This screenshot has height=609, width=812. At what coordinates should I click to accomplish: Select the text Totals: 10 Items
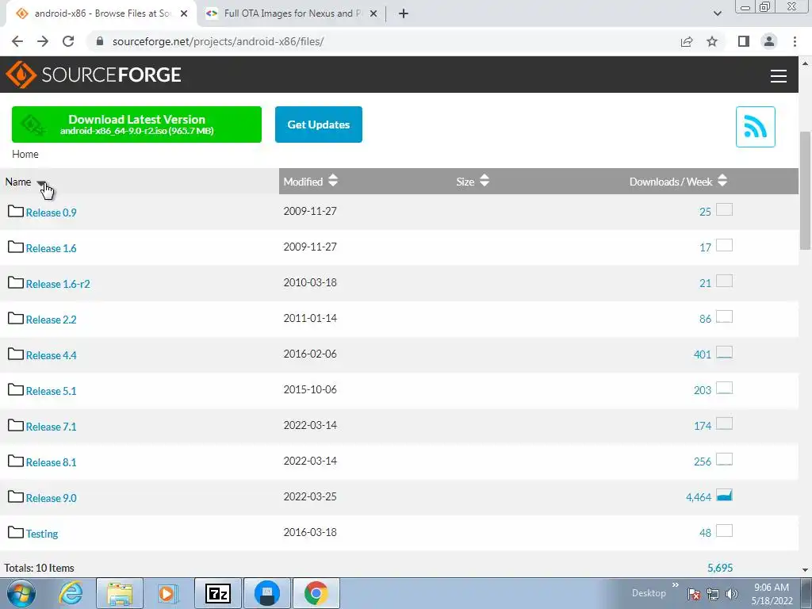click(40, 568)
